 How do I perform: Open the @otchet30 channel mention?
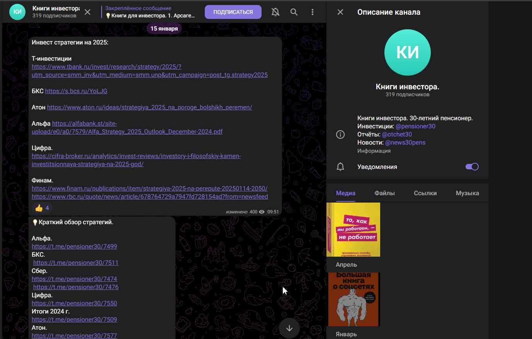click(397, 135)
